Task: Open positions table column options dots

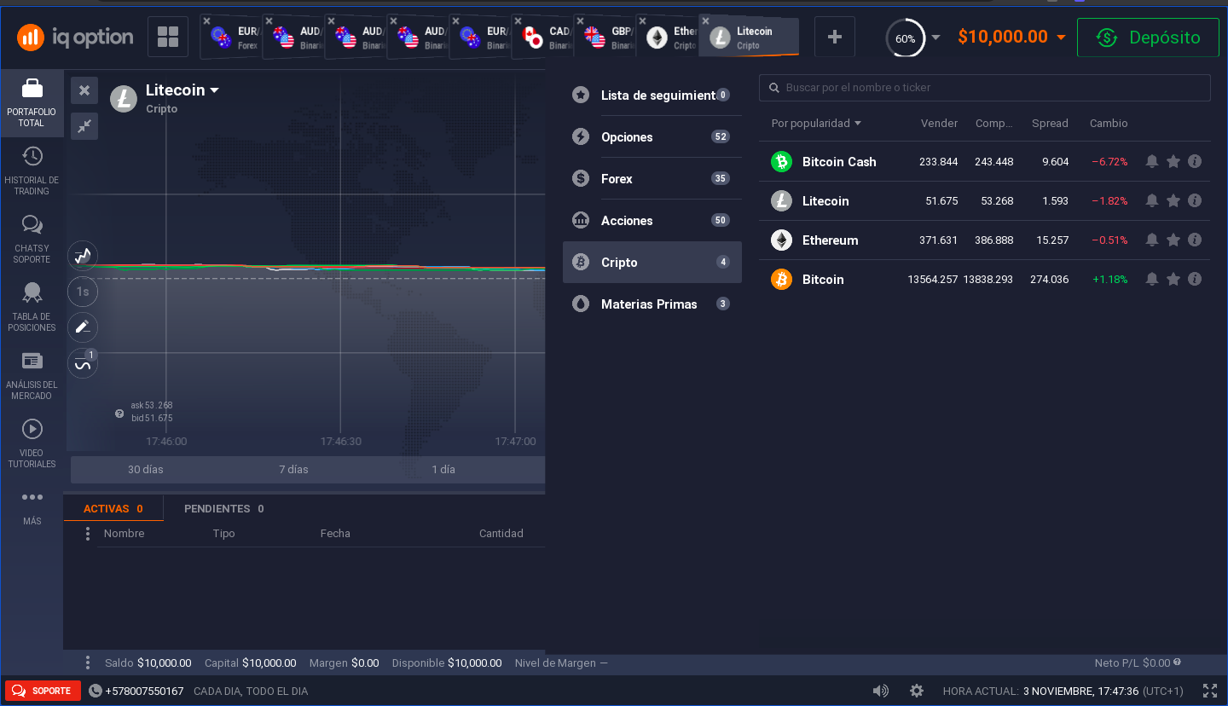Action: pyautogui.click(x=87, y=533)
